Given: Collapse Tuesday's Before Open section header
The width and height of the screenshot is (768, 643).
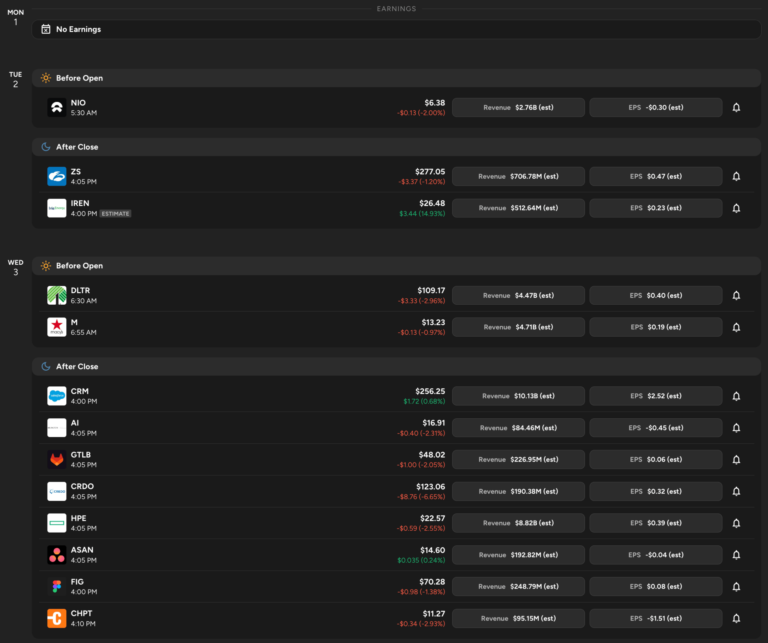Looking at the screenshot, I should click(x=396, y=78).
